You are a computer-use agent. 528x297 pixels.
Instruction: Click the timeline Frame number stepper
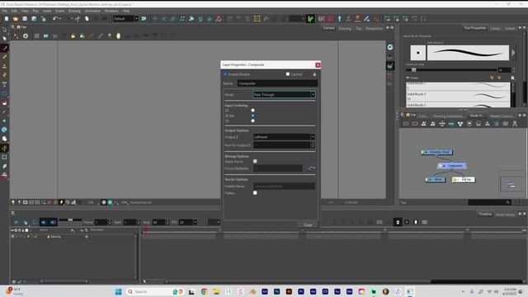coord(110,222)
